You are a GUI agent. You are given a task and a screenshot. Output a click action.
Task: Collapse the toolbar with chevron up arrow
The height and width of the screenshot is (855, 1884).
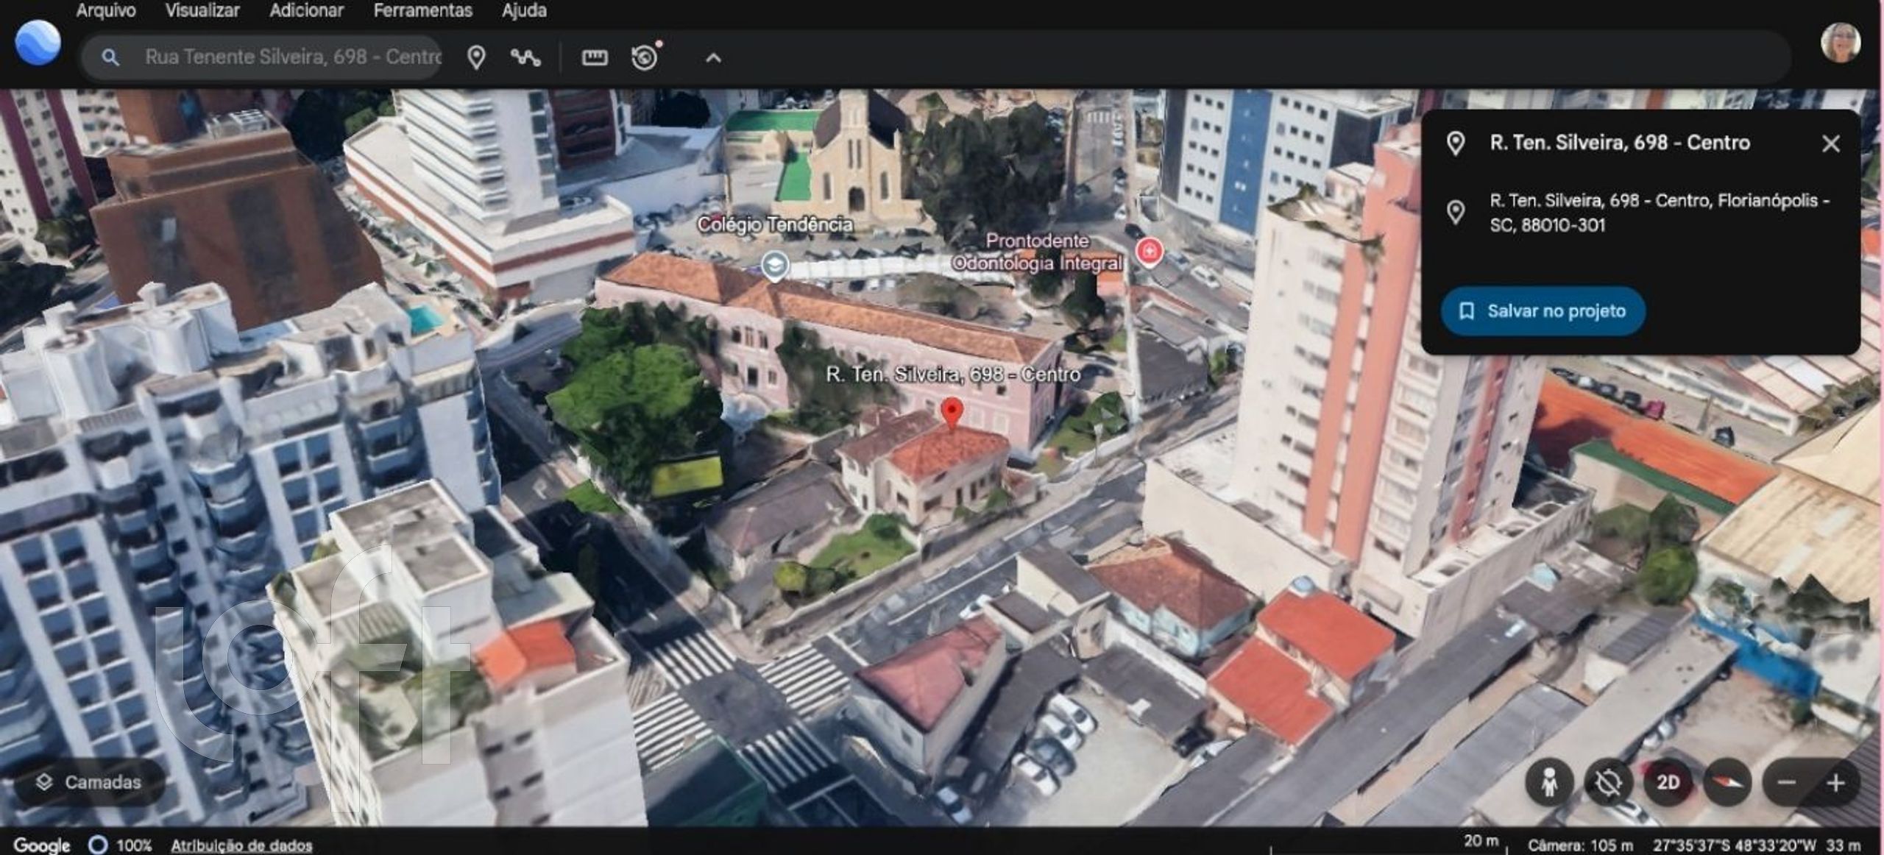coord(713,58)
